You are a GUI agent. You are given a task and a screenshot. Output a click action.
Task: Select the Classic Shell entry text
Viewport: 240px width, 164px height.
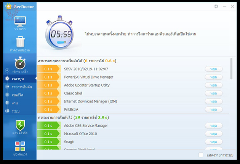pos(73,93)
